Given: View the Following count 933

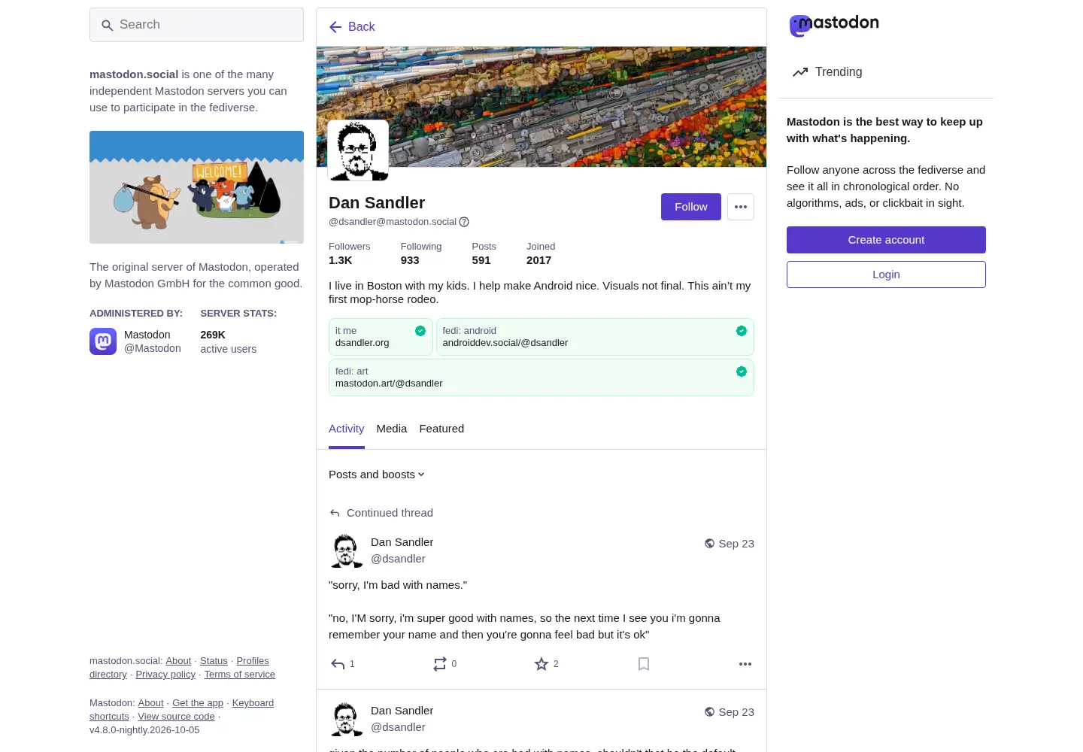Looking at the screenshot, I should point(421,253).
